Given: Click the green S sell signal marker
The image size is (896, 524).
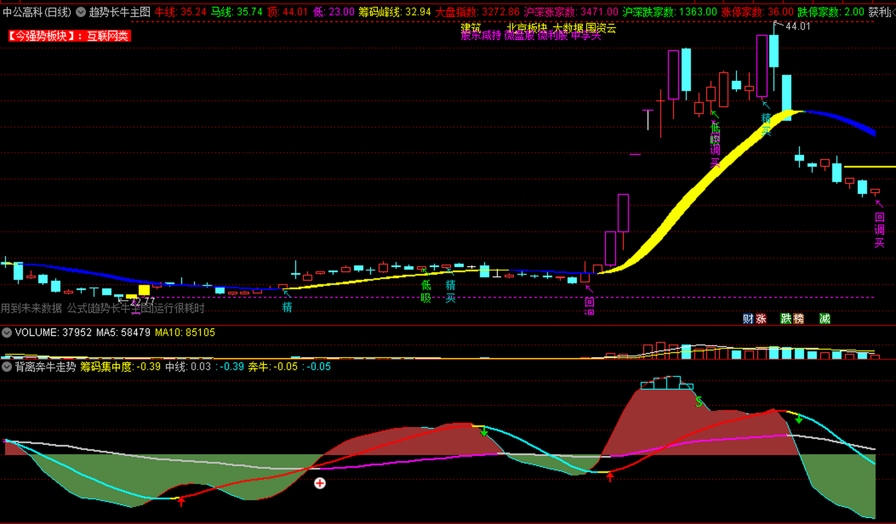Looking at the screenshot, I should point(699,402).
